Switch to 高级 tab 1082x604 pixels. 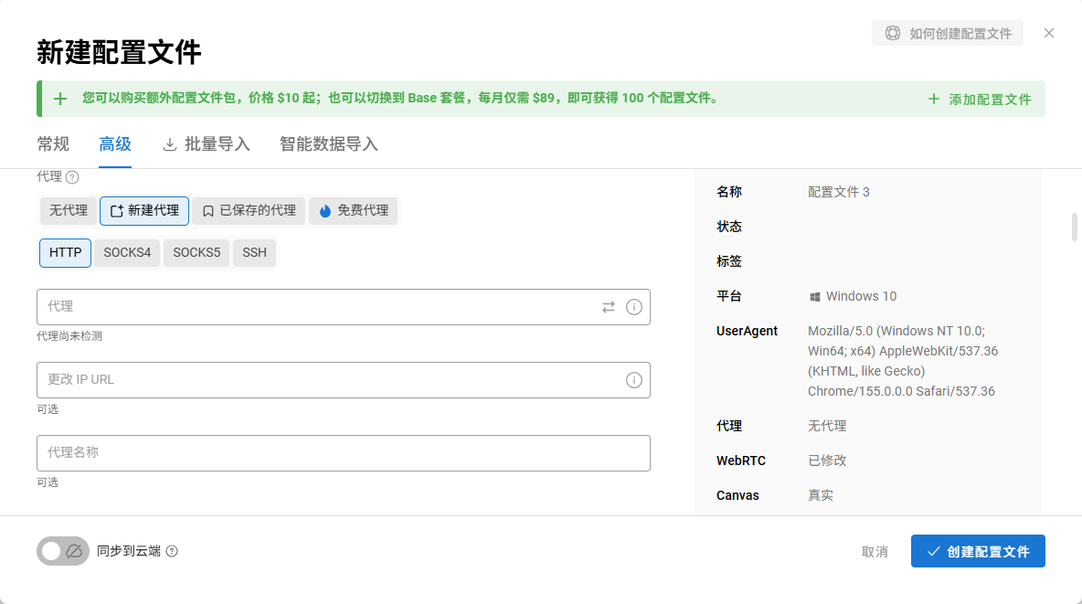click(x=115, y=144)
